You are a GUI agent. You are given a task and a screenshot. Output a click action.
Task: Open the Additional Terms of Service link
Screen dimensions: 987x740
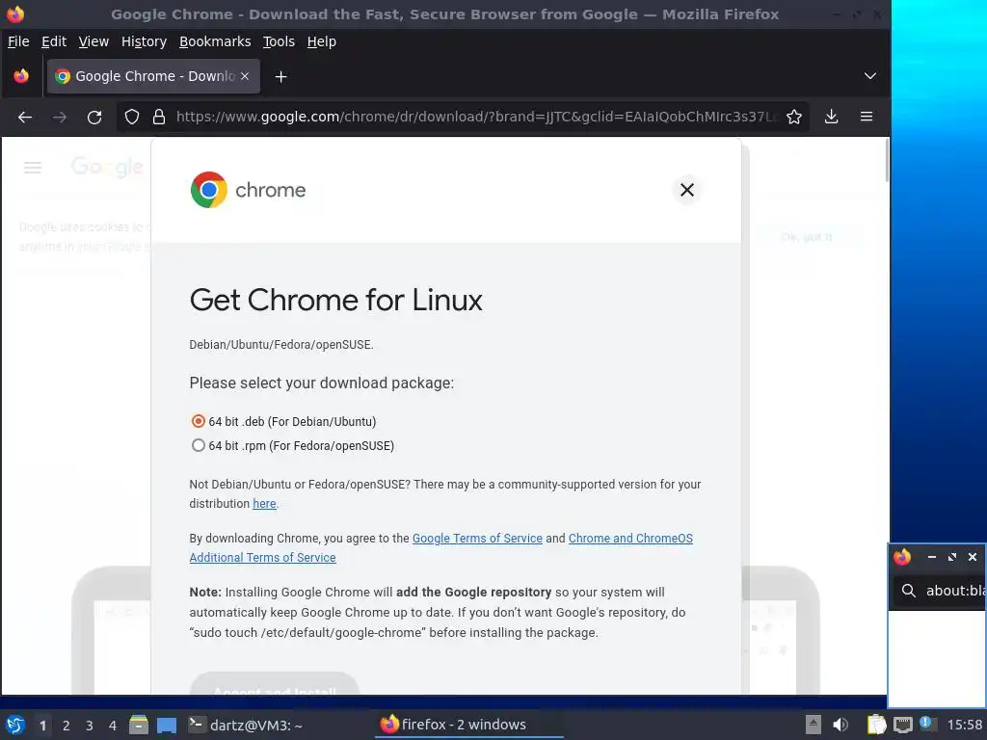tap(262, 558)
